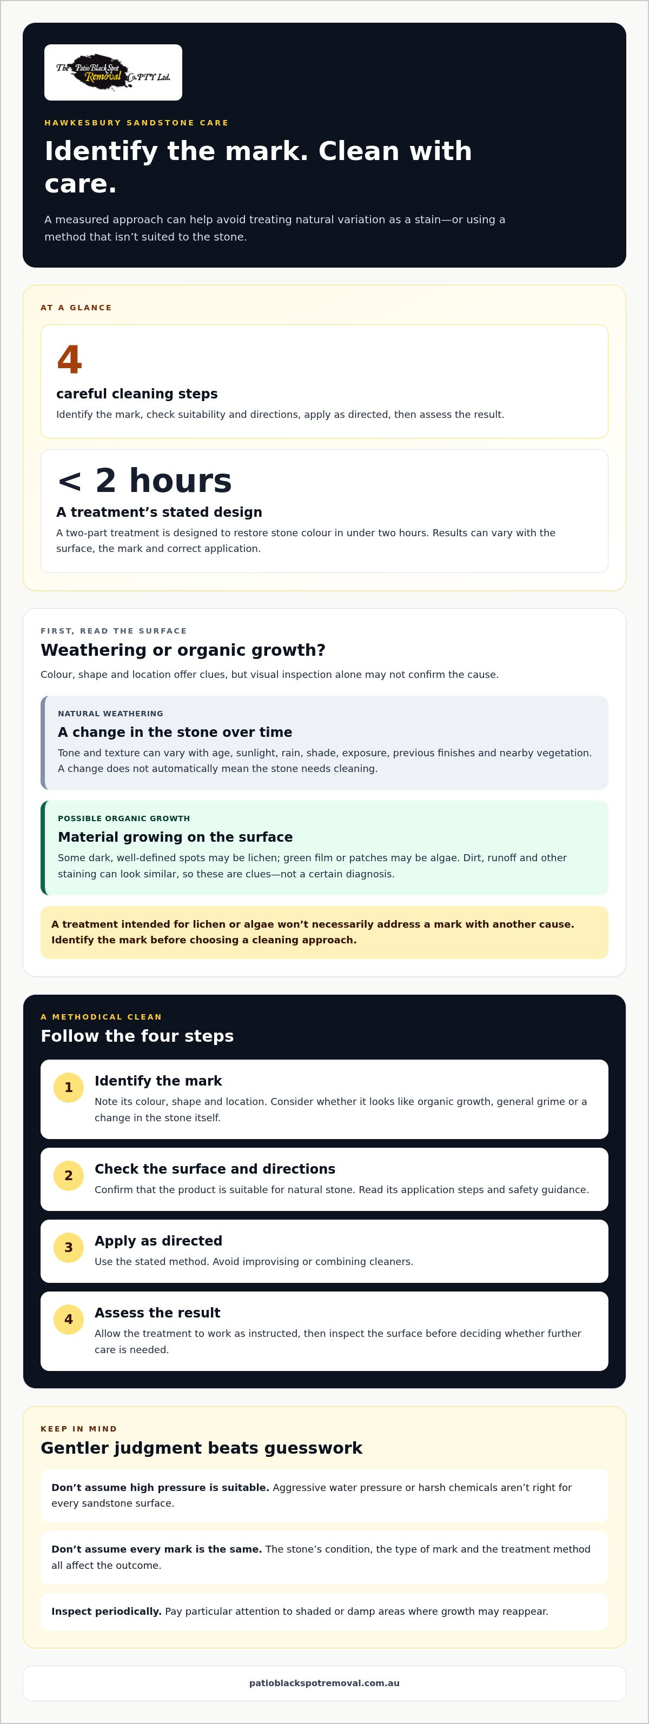Viewport: 649px width, 1724px height.
Task: Click the step 4 number badge
Action: [x=68, y=1320]
